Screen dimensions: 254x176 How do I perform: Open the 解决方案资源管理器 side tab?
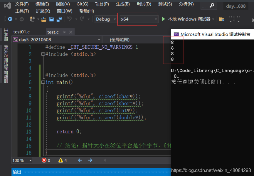coord(6,64)
